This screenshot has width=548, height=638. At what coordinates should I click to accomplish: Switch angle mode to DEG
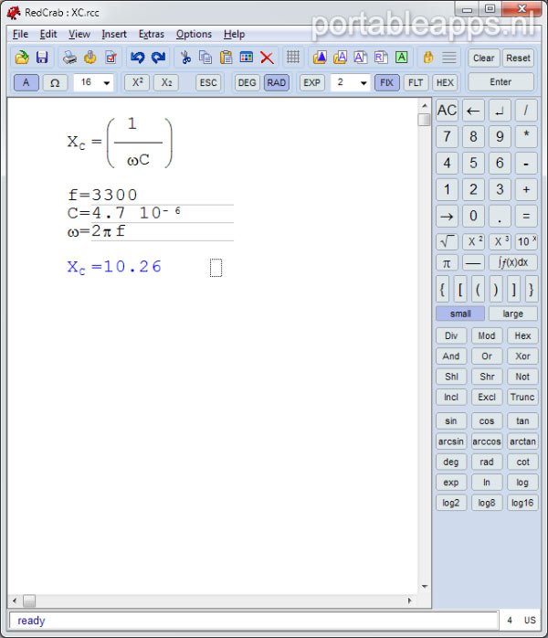(247, 82)
